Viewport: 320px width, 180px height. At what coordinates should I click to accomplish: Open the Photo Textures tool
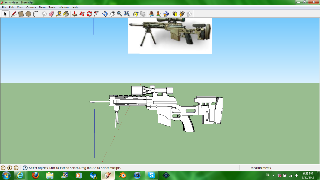coord(159,14)
